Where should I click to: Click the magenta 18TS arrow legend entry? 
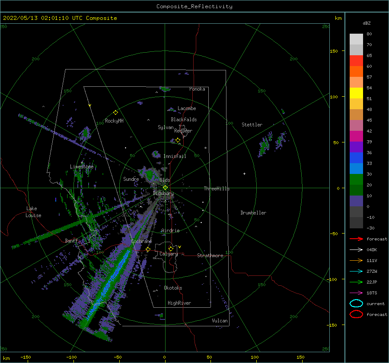tap(356, 293)
